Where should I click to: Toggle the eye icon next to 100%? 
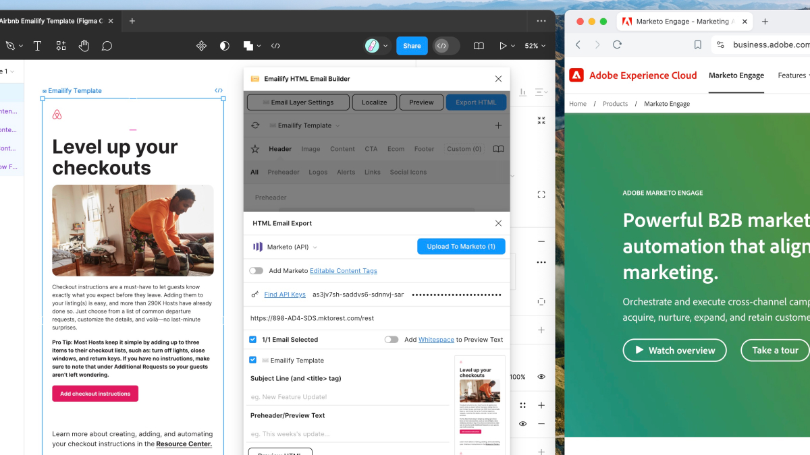541,377
